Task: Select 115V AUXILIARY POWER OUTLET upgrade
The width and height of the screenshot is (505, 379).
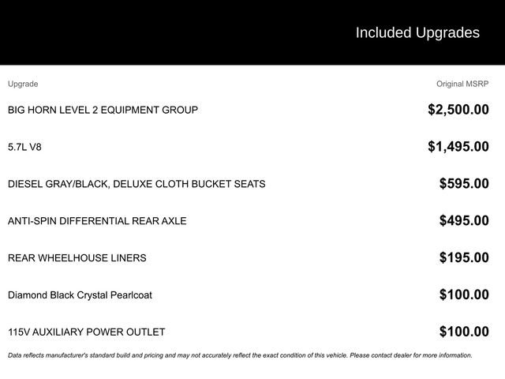Action: pyautogui.click(x=86, y=332)
